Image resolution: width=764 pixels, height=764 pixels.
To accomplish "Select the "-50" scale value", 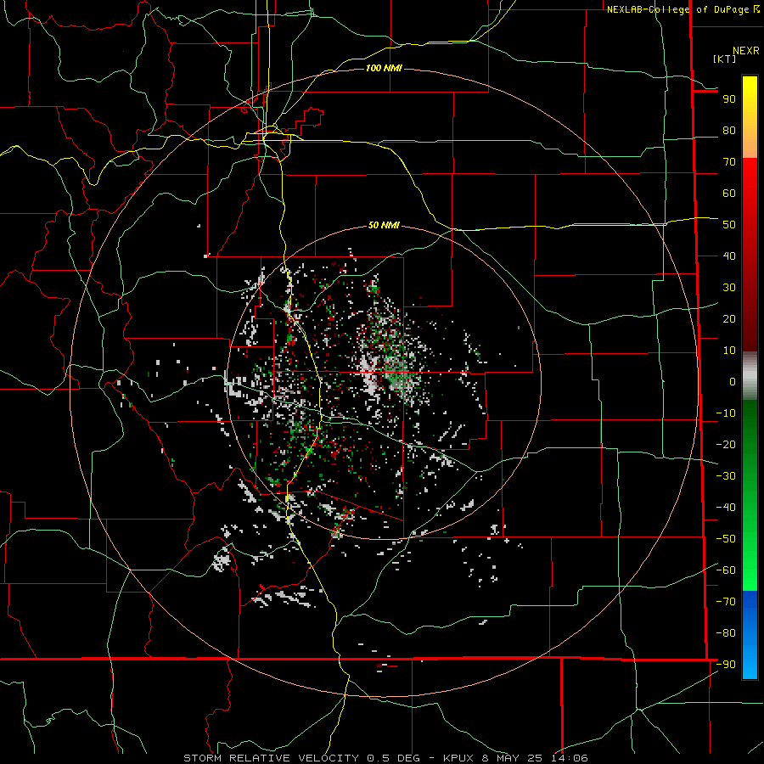I will point(726,539).
